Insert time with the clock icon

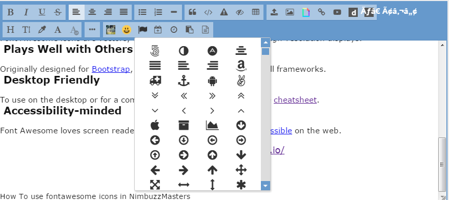pos(174,30)
